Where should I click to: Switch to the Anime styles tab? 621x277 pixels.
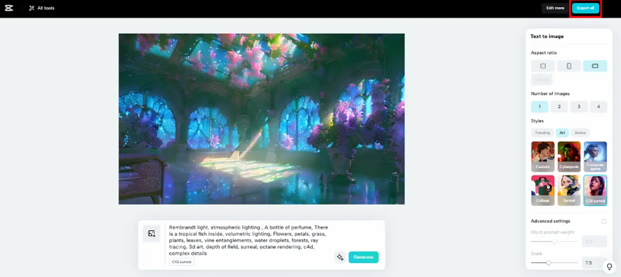click(x=580, y=133)
